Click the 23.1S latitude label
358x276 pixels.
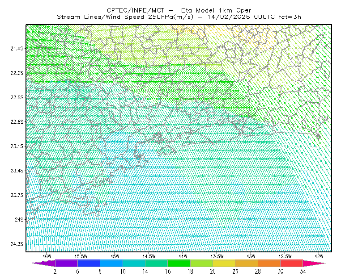pos(17,146)
